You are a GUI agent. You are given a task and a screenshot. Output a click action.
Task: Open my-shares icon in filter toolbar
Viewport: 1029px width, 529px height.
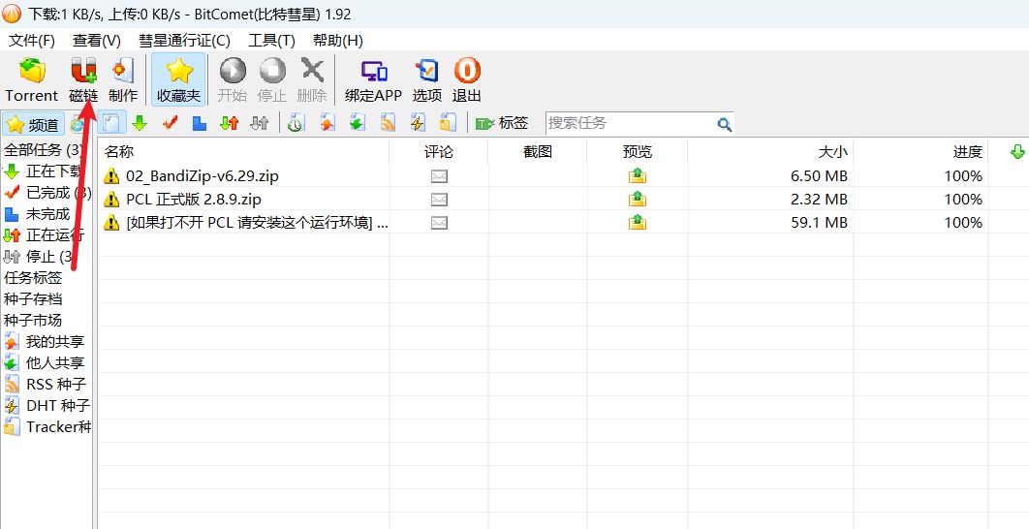[327, 123]
